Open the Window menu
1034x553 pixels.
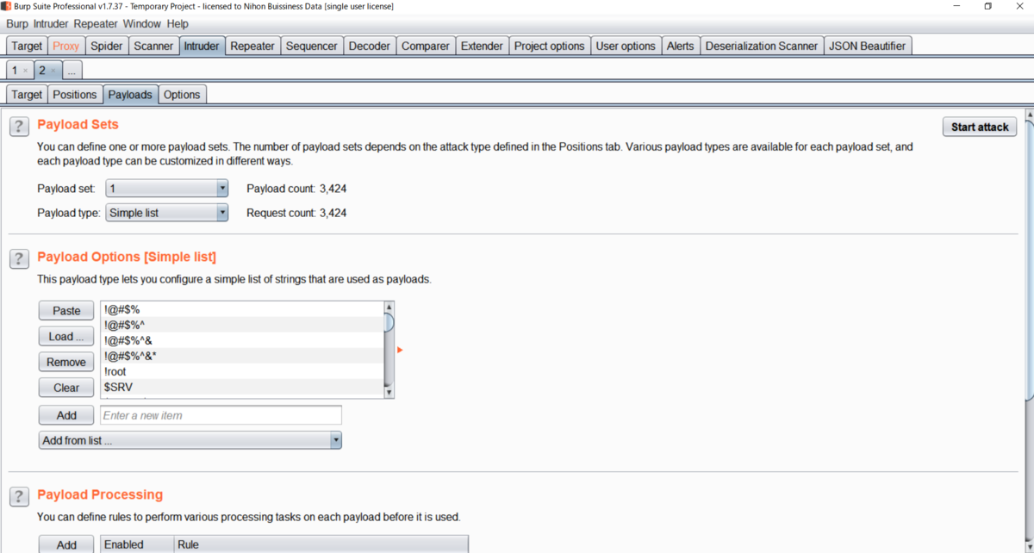[x=141, y=23]
